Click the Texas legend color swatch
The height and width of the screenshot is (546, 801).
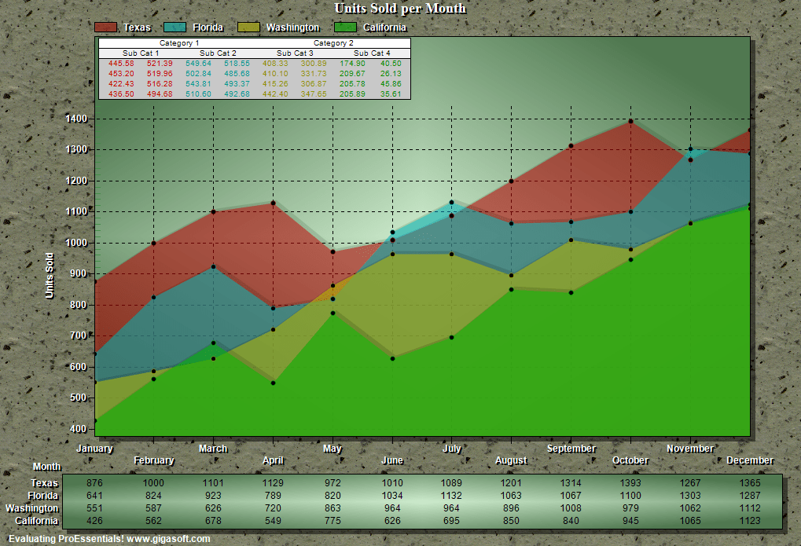(105, 27)
